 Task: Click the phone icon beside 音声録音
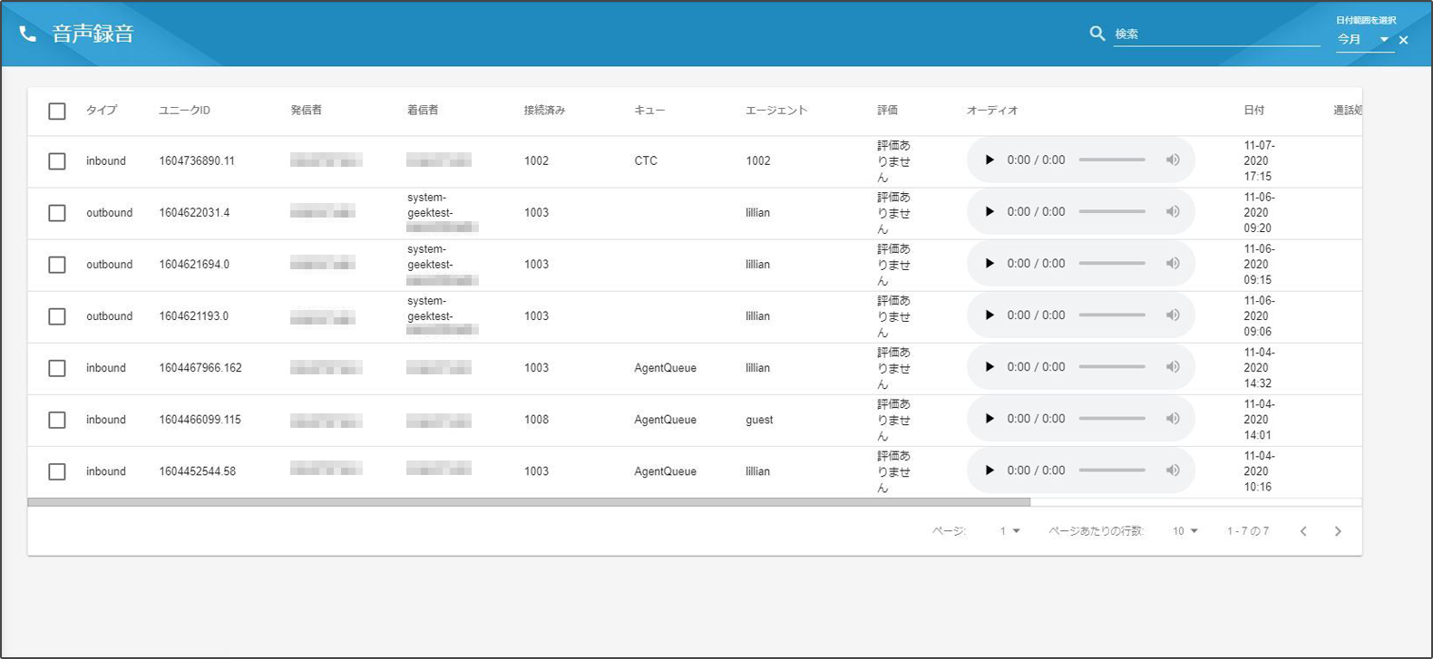[x=28, y=34]
